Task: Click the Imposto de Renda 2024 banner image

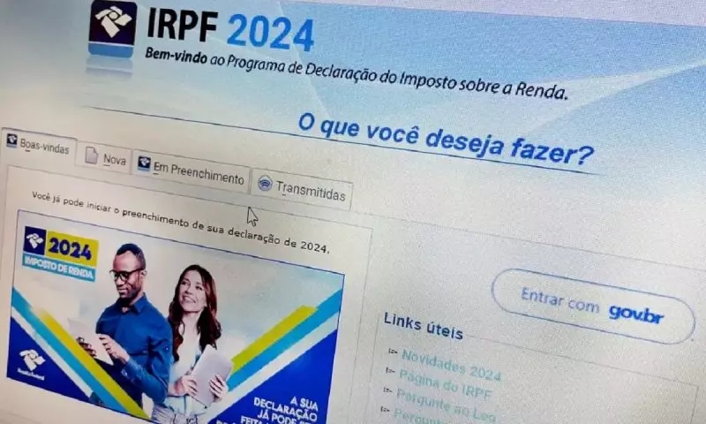Action: (176, 320)
